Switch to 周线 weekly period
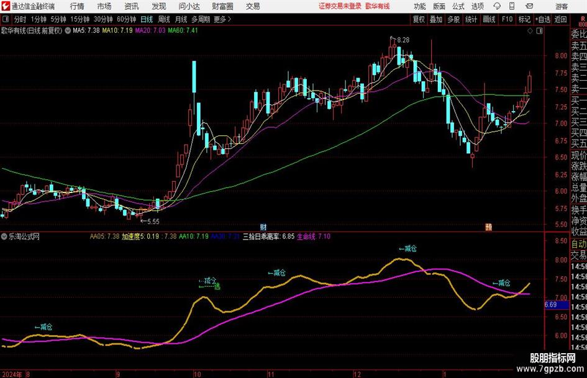The height and width of the screenshot is (378, 587). (163, 19)
